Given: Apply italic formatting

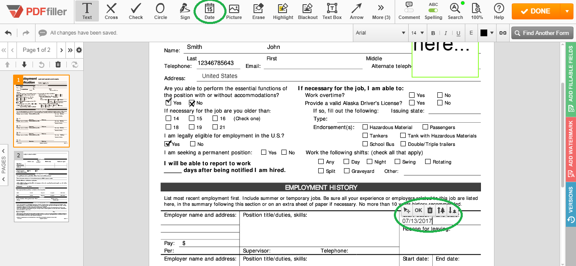Looking at the screenshot, I should (445, 33).
